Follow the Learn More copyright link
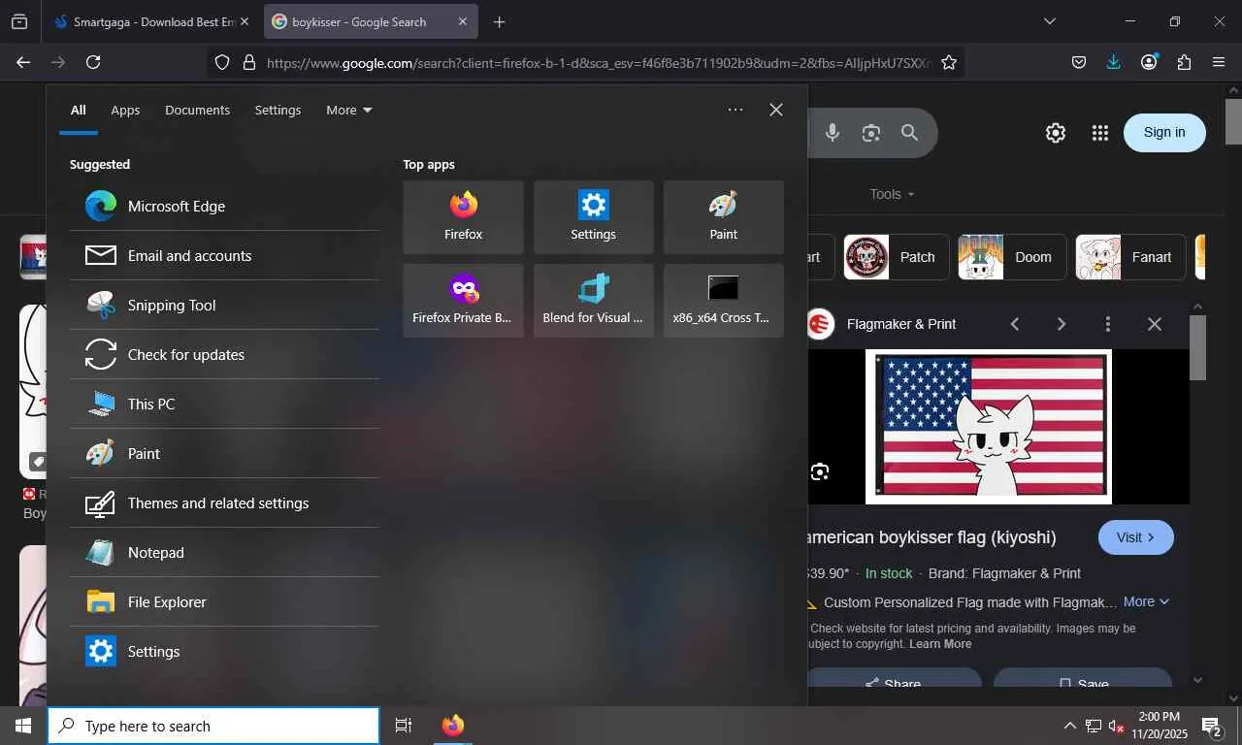1242x745 pixels. 940,644
